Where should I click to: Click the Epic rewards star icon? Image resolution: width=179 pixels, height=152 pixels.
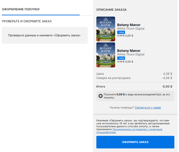[100, 96]
